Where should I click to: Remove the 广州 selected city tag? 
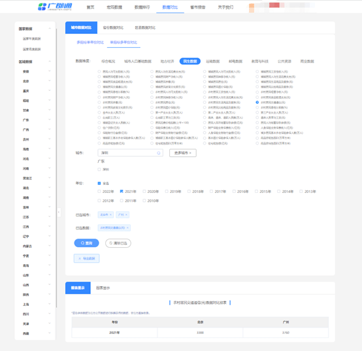[126, 215]
